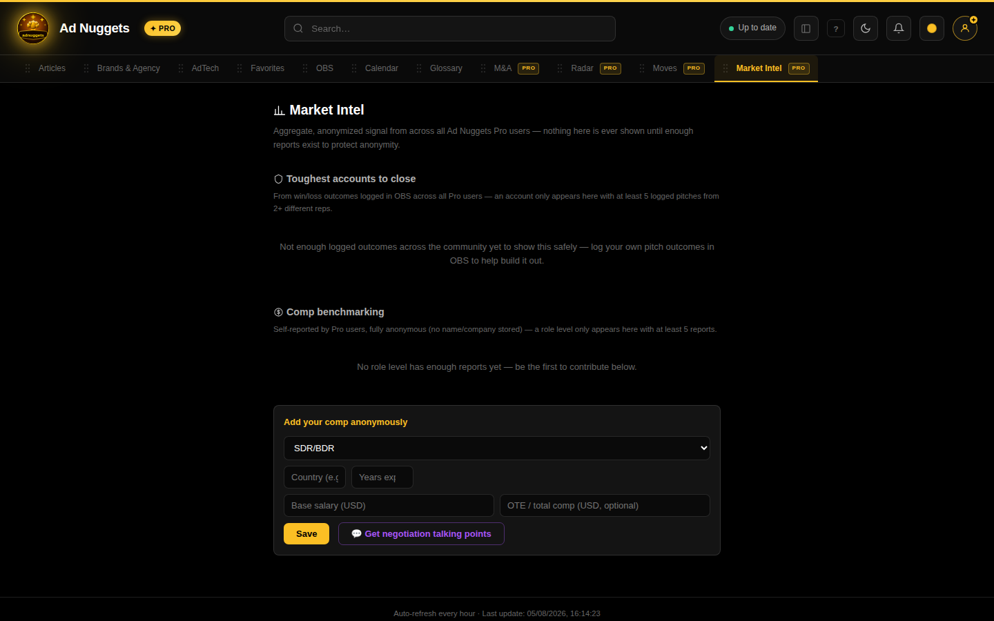
Task: Select the Market Intel tab
Action: pos(766,68)
